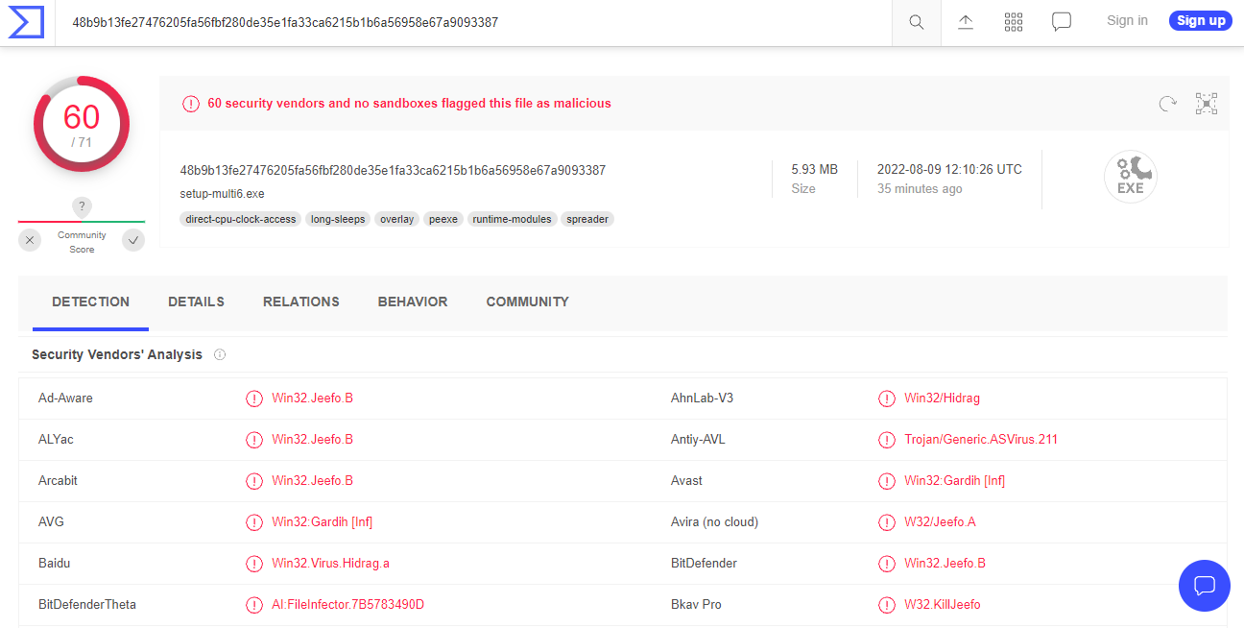Viewport: 1244px width, 628px height.
Task: Click AhnLab-V3 detection alert icon
Action: [x=887, y=399]
